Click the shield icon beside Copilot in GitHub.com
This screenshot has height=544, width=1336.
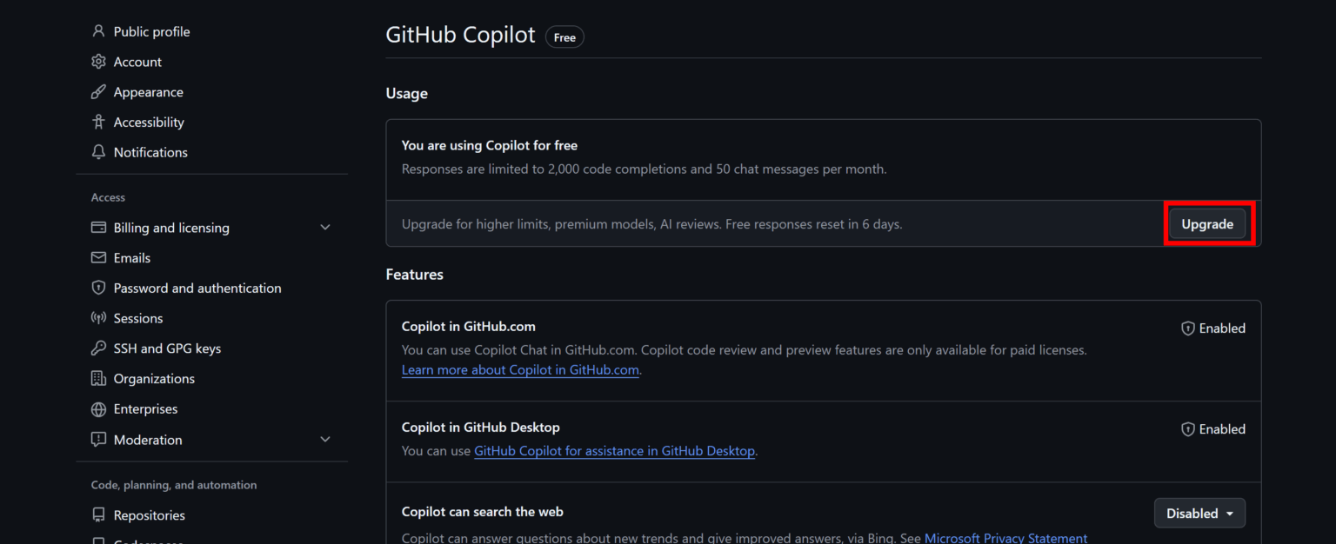pos(1187,328)
